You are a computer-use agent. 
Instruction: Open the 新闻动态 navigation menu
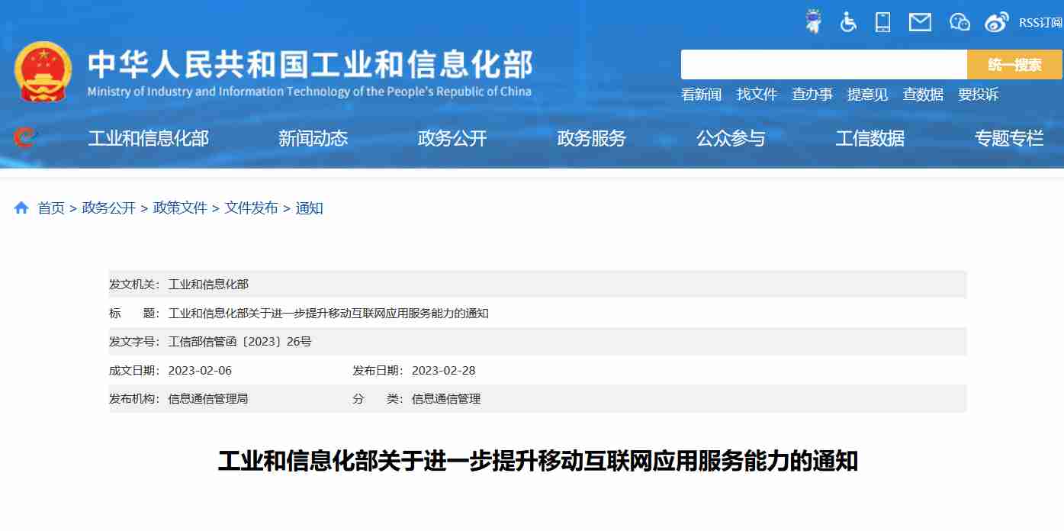313,139
